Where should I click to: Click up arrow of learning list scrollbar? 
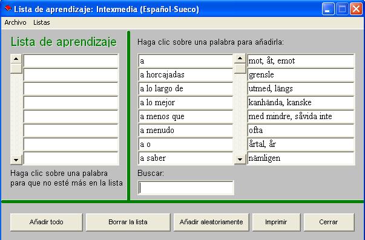click(16, 59)
